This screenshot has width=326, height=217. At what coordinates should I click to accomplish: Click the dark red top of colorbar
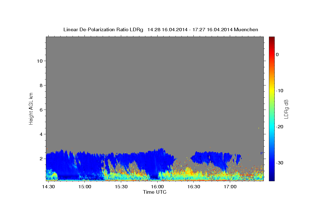click(x=272, y=39)
